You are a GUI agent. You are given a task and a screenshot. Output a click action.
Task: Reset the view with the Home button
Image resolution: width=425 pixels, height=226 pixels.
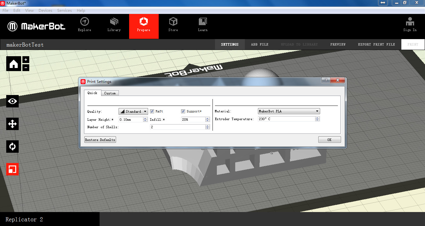(x=14, y=64)
